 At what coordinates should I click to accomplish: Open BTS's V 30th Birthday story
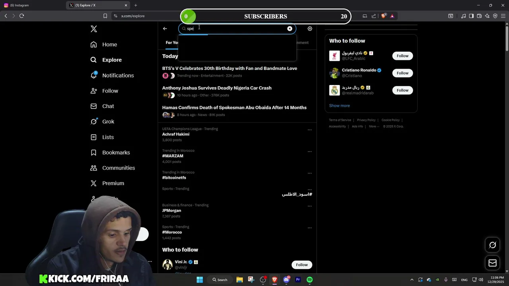[229, 68]
